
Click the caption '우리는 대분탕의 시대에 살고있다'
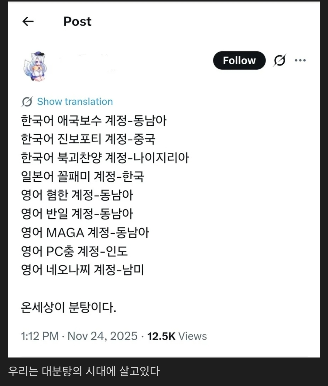(x=84, y=371)
